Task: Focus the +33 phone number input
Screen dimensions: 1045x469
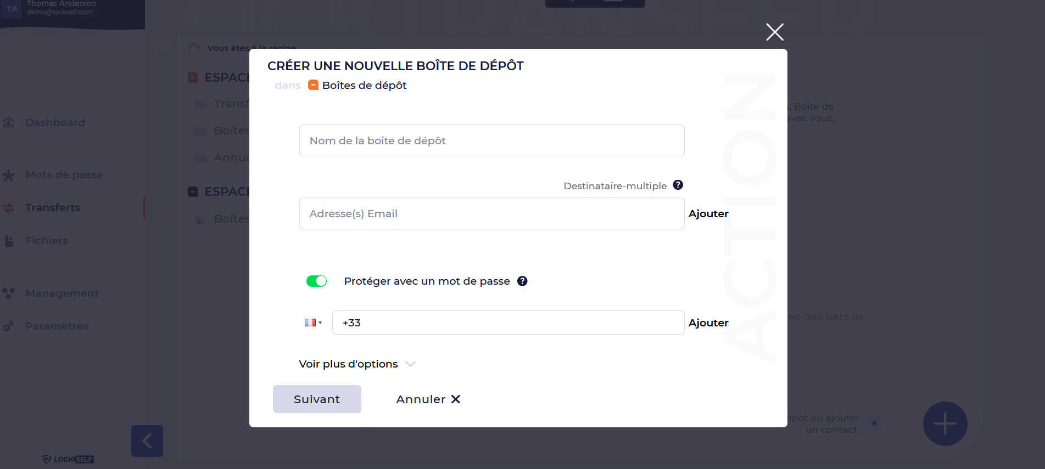Action: point(508,323)
